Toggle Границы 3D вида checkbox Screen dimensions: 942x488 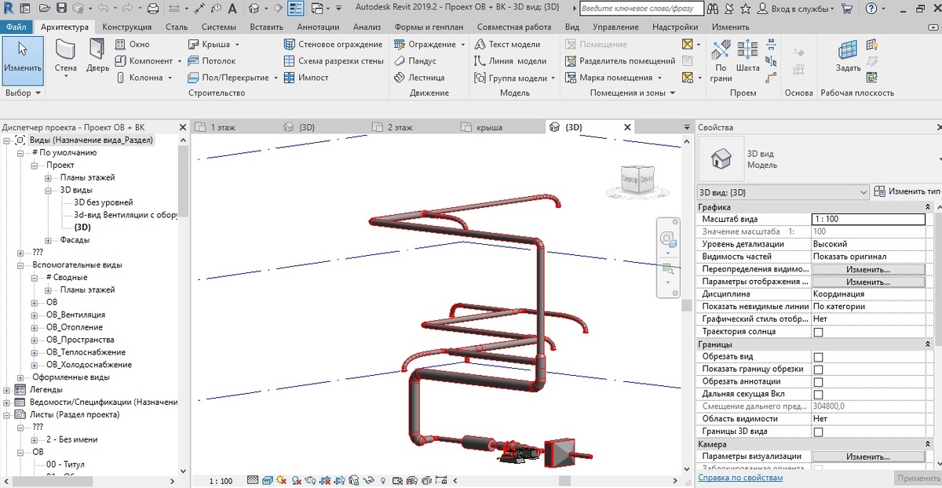tap(818, 432)
